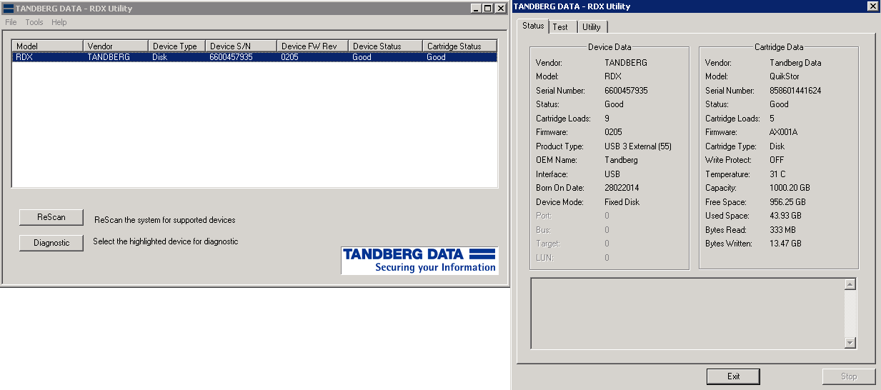Viewport: 881px width, 390px height.
Task: Click the ReScan button
Action: [x=51, y=217]
